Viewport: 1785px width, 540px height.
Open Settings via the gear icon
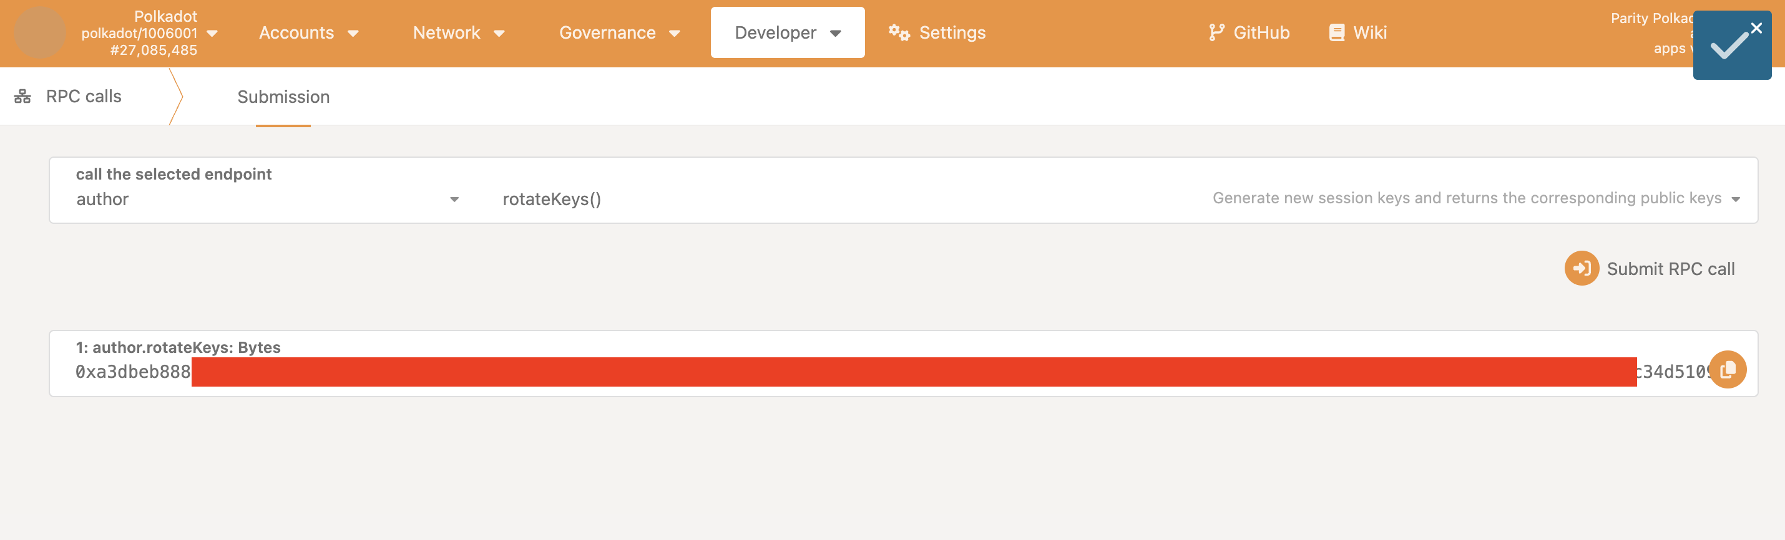point(899,32)
